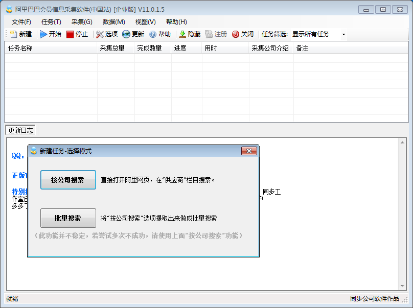Click the 就绪 status bar text
Viewport: 413px width, 308px height.
coord(12,299)
